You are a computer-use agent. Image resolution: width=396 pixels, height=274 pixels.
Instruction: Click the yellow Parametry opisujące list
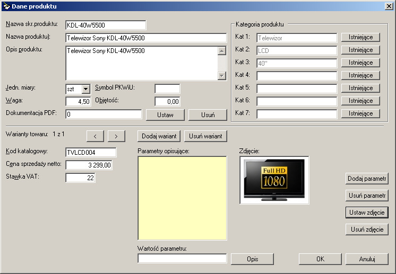point(183,198)
